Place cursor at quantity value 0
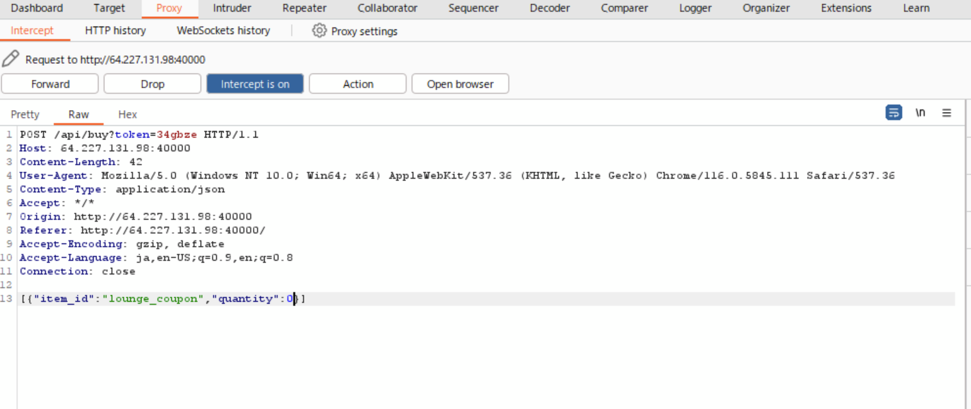The width and height of the screenshot is (971, 409). [x=290, y=298]
